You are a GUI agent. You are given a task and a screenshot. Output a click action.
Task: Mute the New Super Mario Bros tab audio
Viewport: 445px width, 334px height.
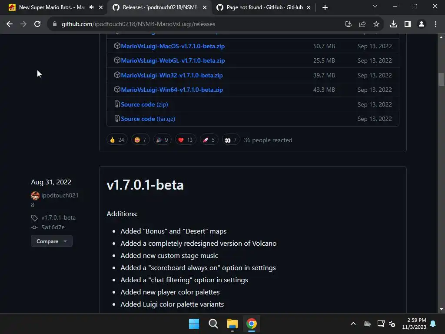[x=91, y=7]
